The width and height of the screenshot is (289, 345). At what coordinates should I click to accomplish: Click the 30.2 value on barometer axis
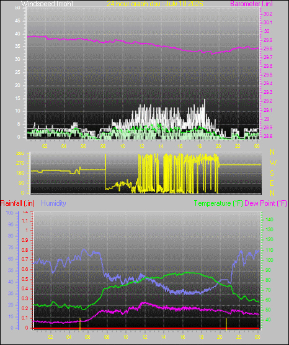click(x=268, y=14)
